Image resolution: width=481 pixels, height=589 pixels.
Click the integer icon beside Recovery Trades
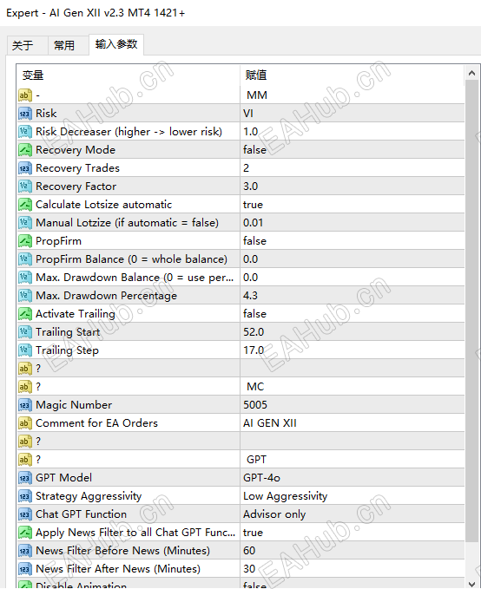point(25,168)
